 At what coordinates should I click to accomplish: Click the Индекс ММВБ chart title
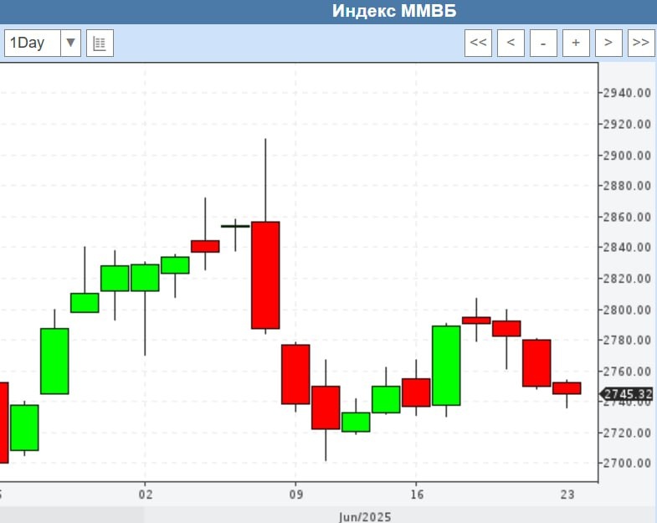pos(394,11)
